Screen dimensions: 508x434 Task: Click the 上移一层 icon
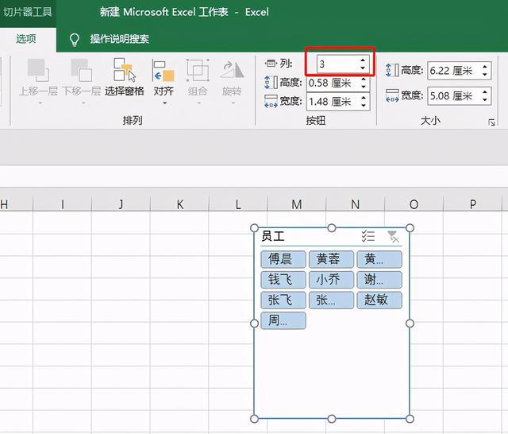point(37,71)
